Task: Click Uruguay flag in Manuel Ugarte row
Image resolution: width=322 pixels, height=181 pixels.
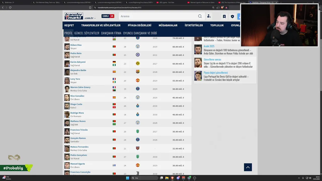Action: (114, 165)
